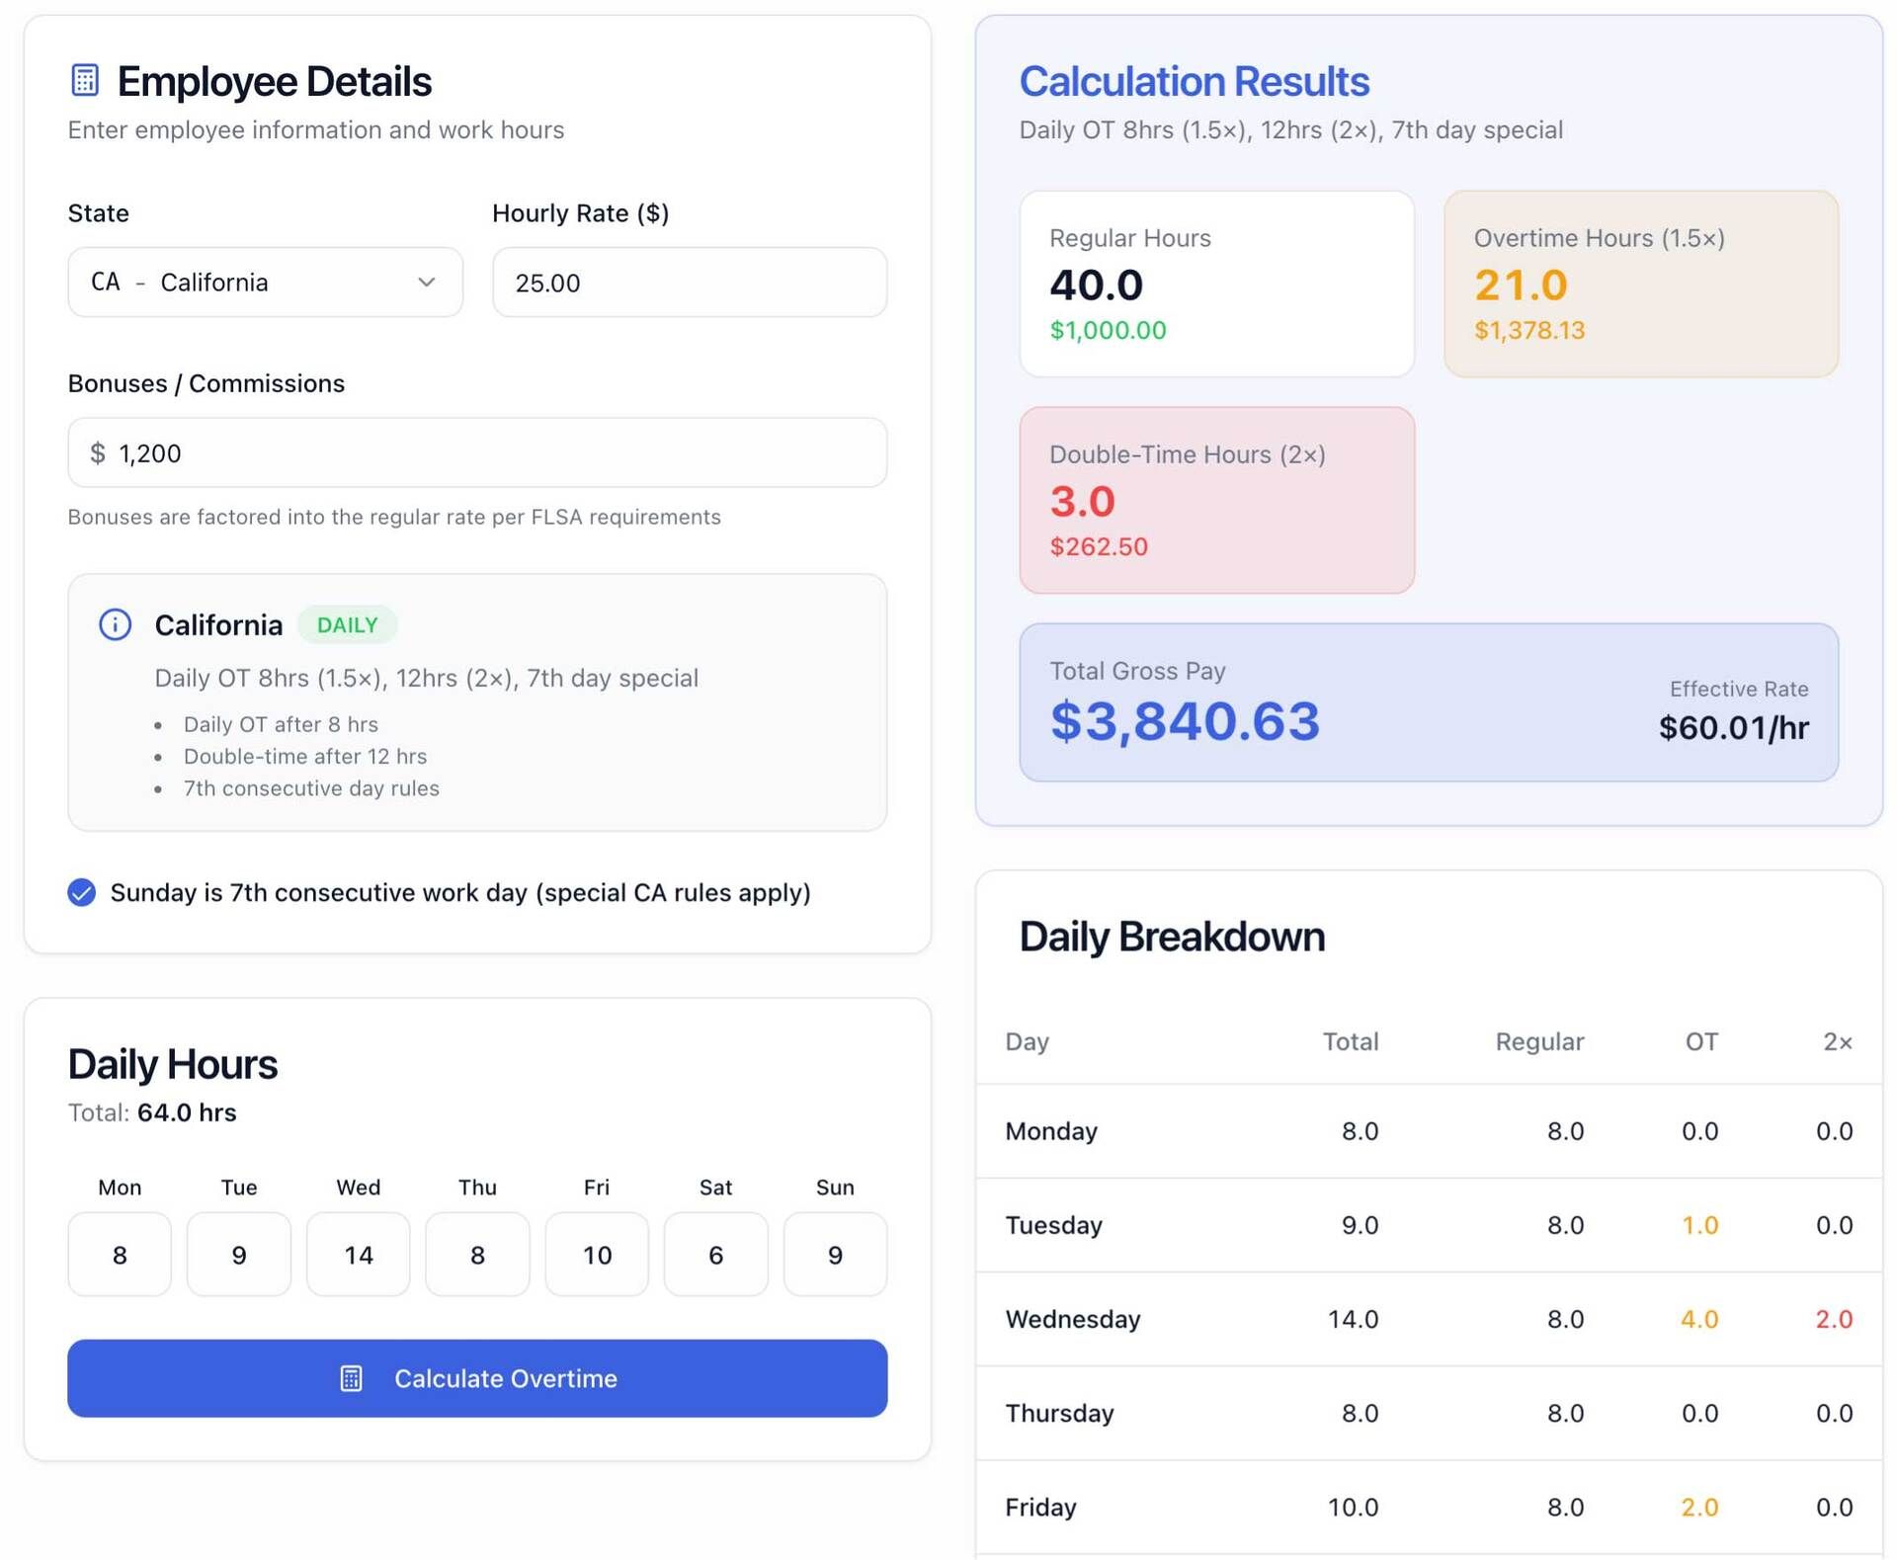This screenshot has width=1897, height=1560.
Task: Click the Wednesday row in Daily Breakdown
Action: (1428, 1319)
